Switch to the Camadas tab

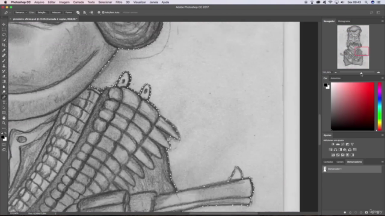tap(328, 162)
